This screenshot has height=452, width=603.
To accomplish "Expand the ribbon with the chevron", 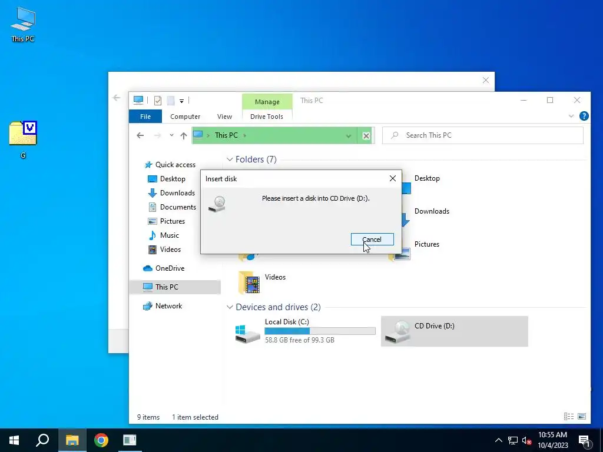I will coord(571,116).
